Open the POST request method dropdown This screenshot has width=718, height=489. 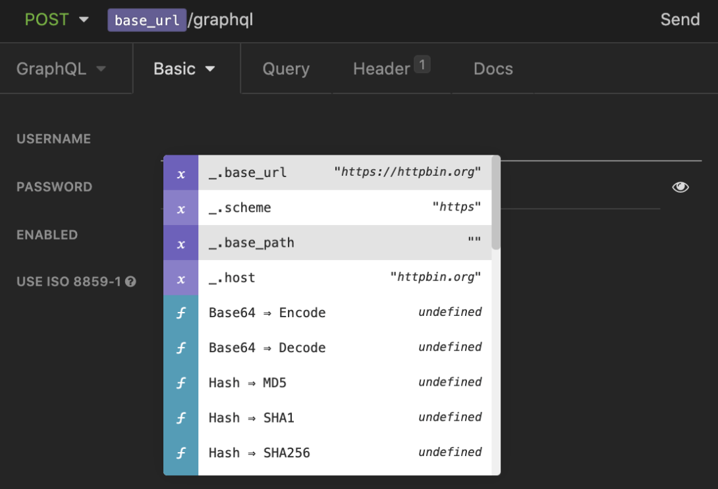(x=57, y=20)
